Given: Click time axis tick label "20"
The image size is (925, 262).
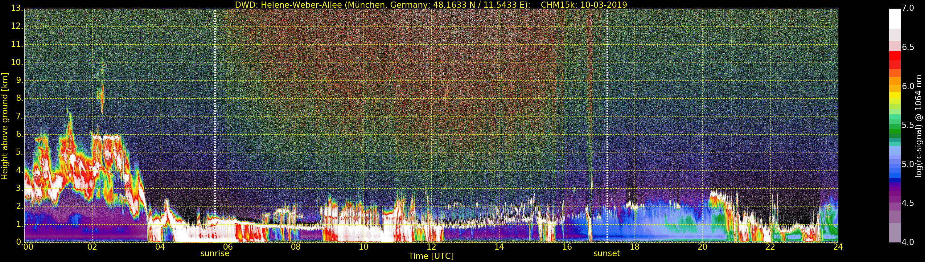Looking at the screenshot, I should coord(702,247).
